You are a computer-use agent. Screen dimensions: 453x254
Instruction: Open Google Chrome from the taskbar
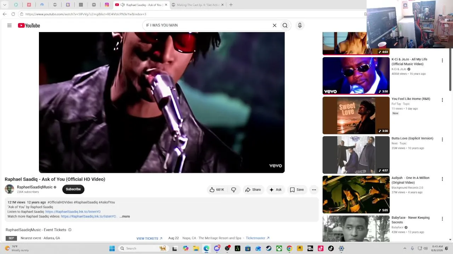(x=289, y=248)
